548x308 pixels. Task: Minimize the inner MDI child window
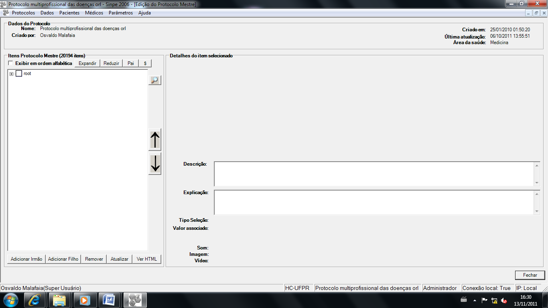pos(529,13)
